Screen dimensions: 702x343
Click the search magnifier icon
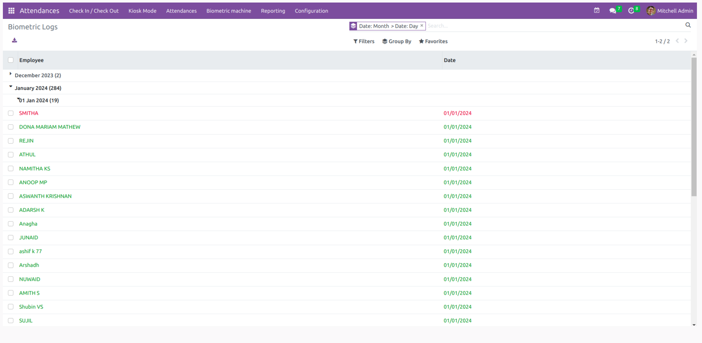point(688,25)
